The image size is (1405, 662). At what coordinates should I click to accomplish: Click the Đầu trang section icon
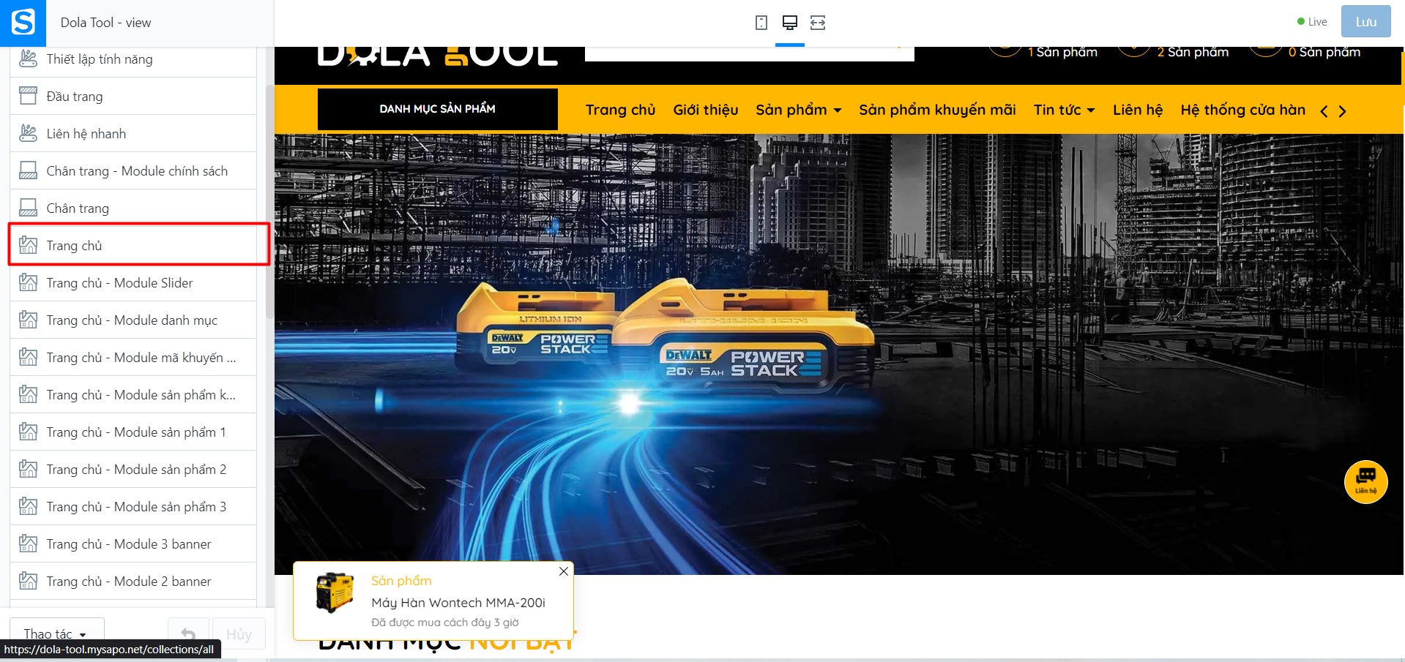pyautogui.click(x=28, y=96)
